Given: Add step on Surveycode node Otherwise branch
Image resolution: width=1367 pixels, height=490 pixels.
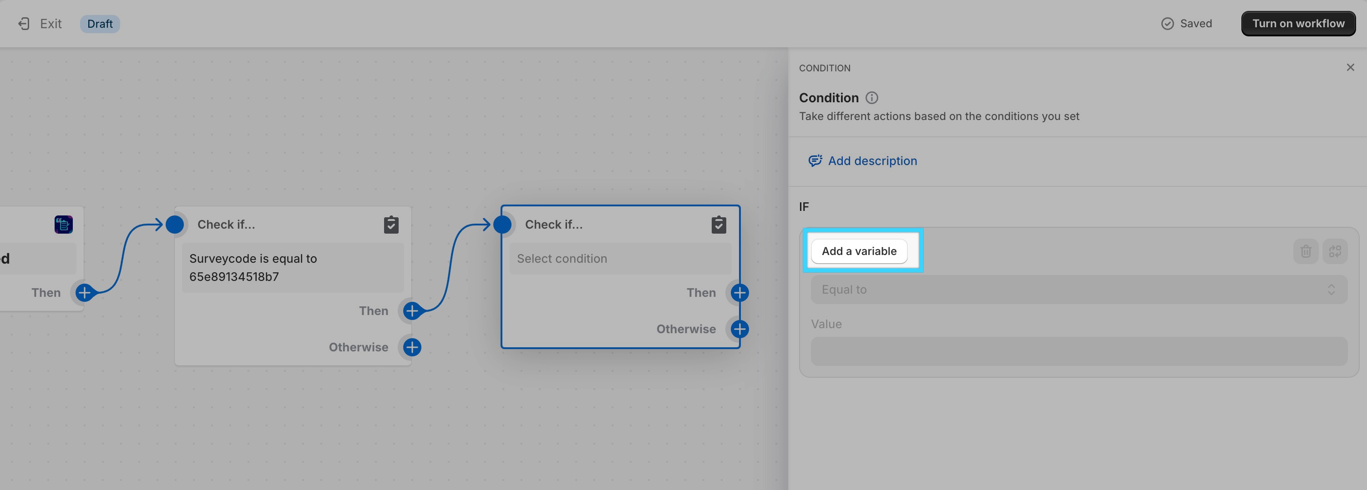Looking at the screenshot, I should coord(412,347).
